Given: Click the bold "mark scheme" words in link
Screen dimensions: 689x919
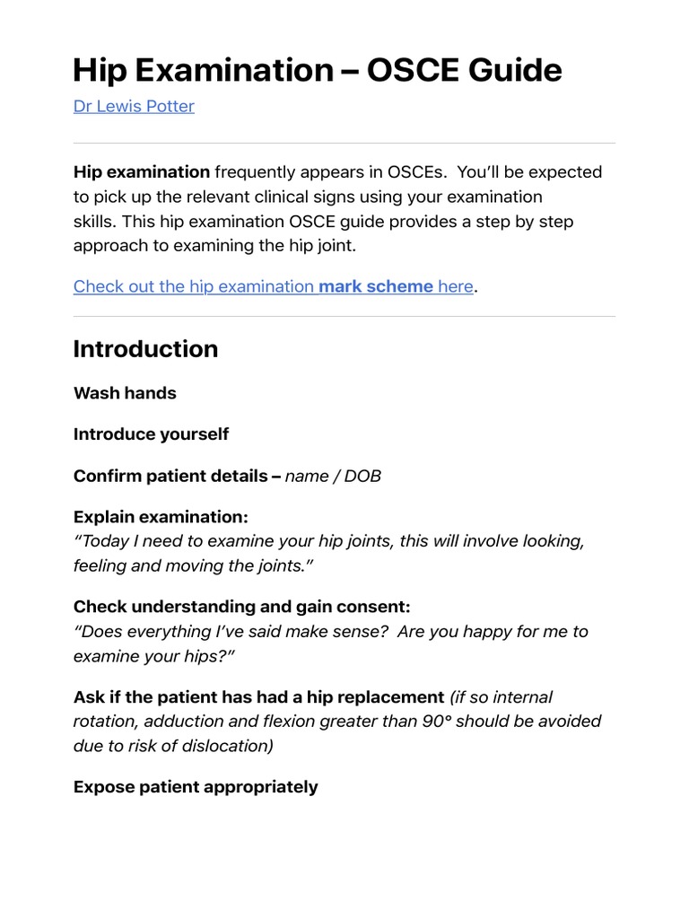Looking at the screenshot, I should 375,287.
